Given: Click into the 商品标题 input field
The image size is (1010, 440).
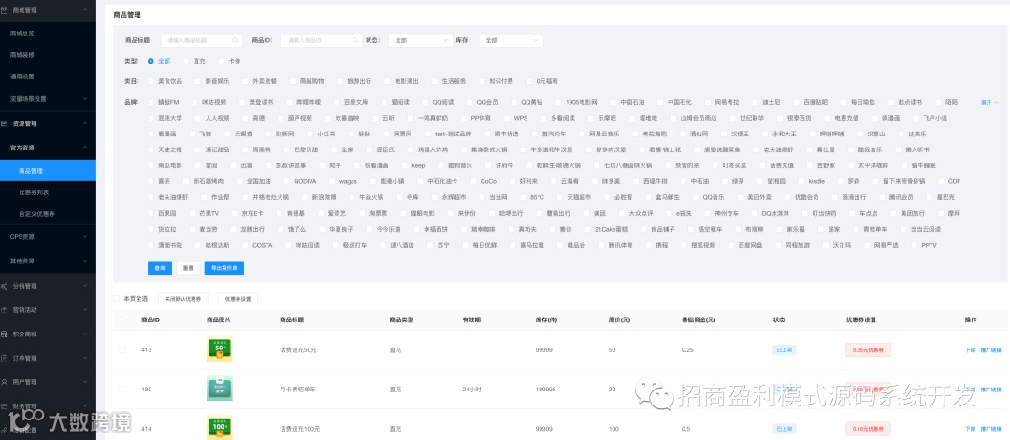Looking at the screenshot, I should tap(202, 40).
